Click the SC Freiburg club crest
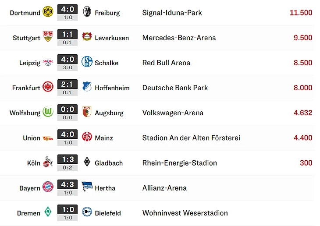 (87, 12)
